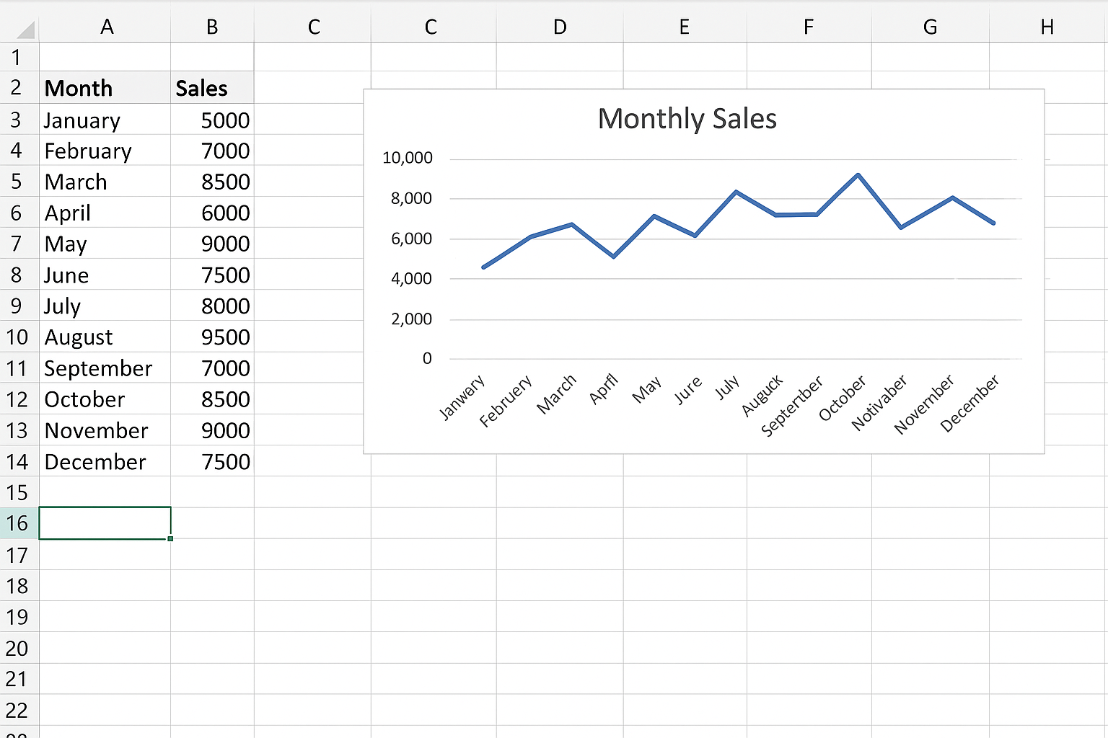Select the August cell in column A

click(x=105, y=337)
